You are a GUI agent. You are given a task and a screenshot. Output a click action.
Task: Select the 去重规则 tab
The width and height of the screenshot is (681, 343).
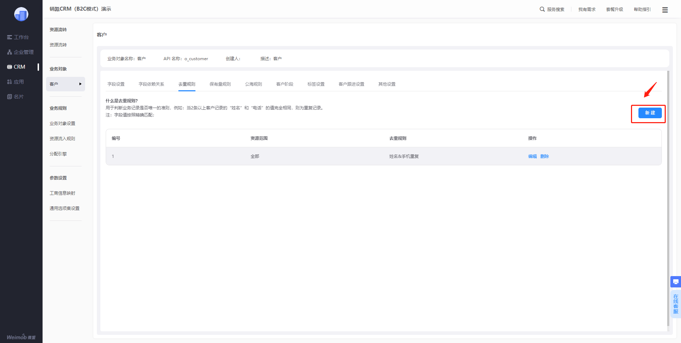[x=187, y=84]
